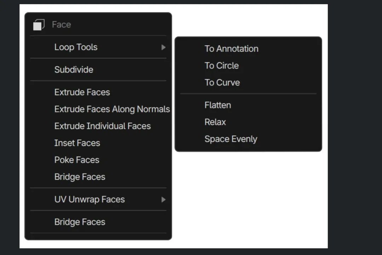Open the UV Unwrap Faces entry
382x255 pixels.
click(x=89, y=200)
